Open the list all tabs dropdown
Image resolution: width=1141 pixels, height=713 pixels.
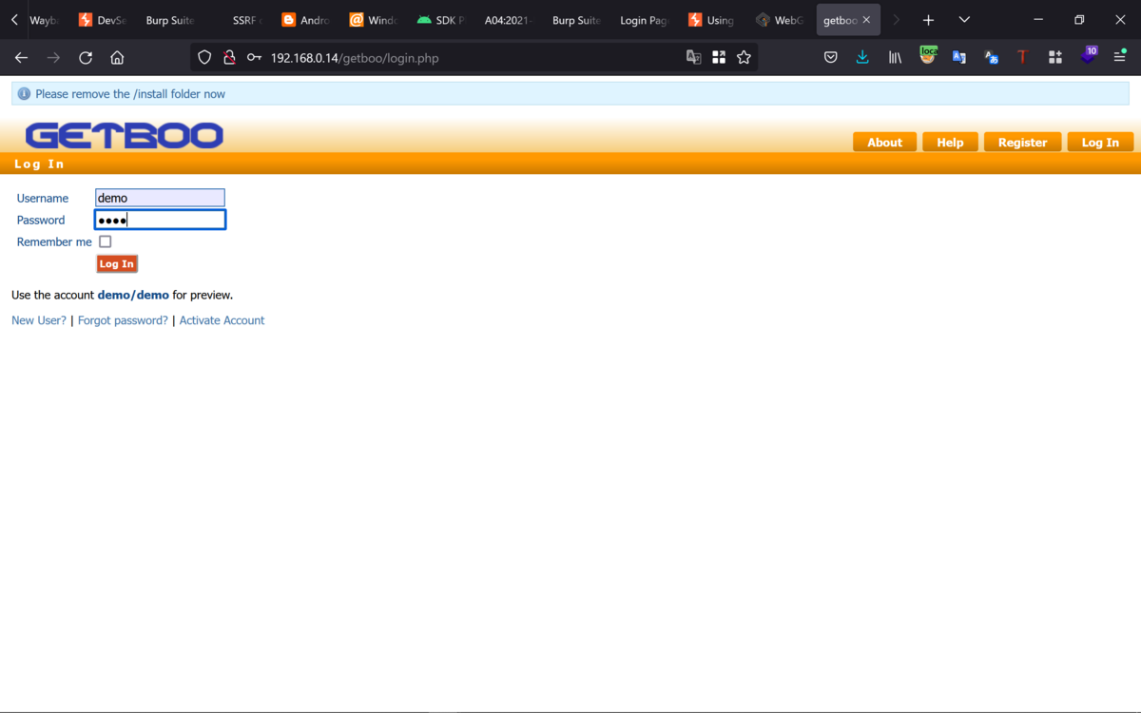point(964,20)
